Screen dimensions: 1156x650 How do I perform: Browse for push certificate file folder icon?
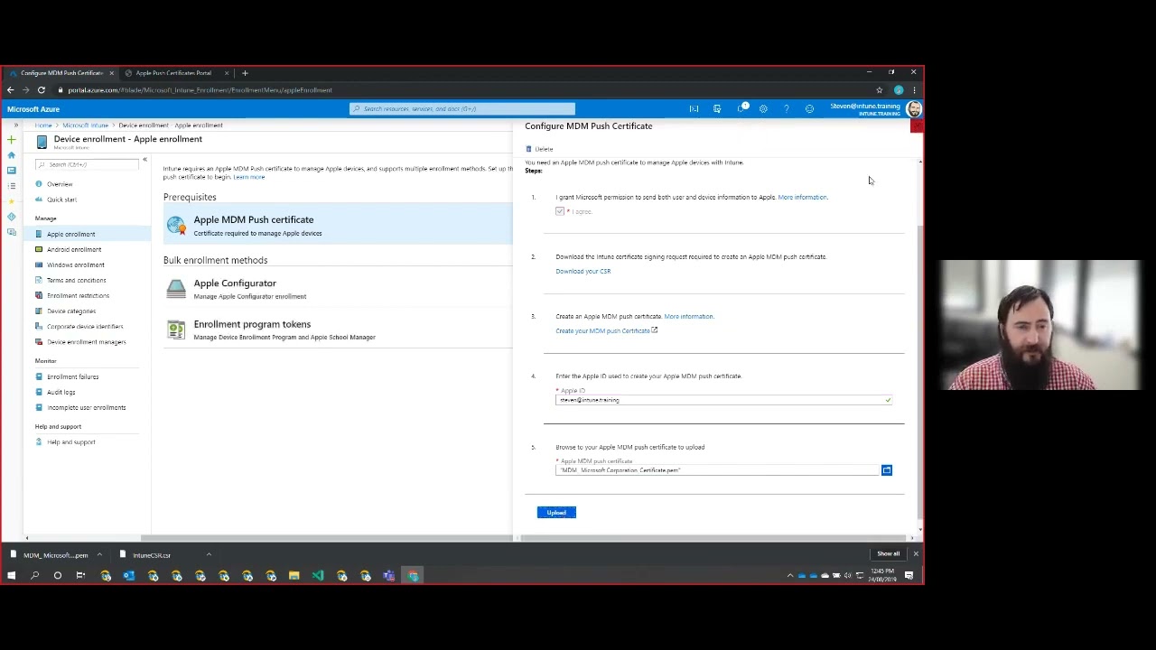[887, 470]
